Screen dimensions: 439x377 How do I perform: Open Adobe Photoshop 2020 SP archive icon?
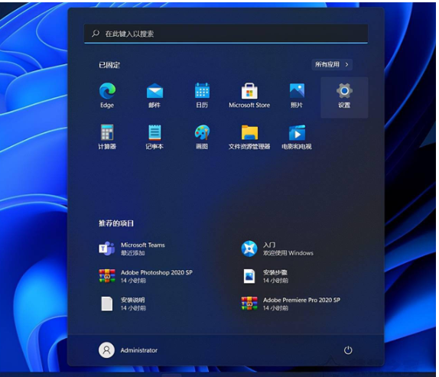(107, 276)
